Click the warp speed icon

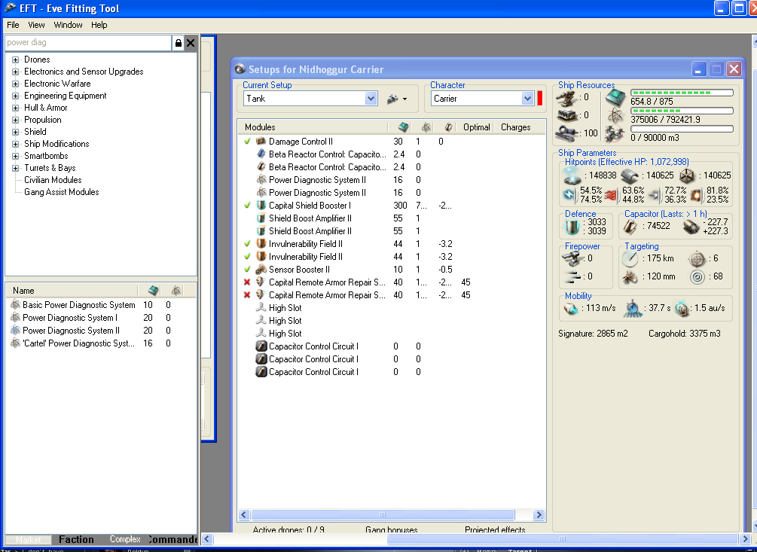(x=682, y=308)
